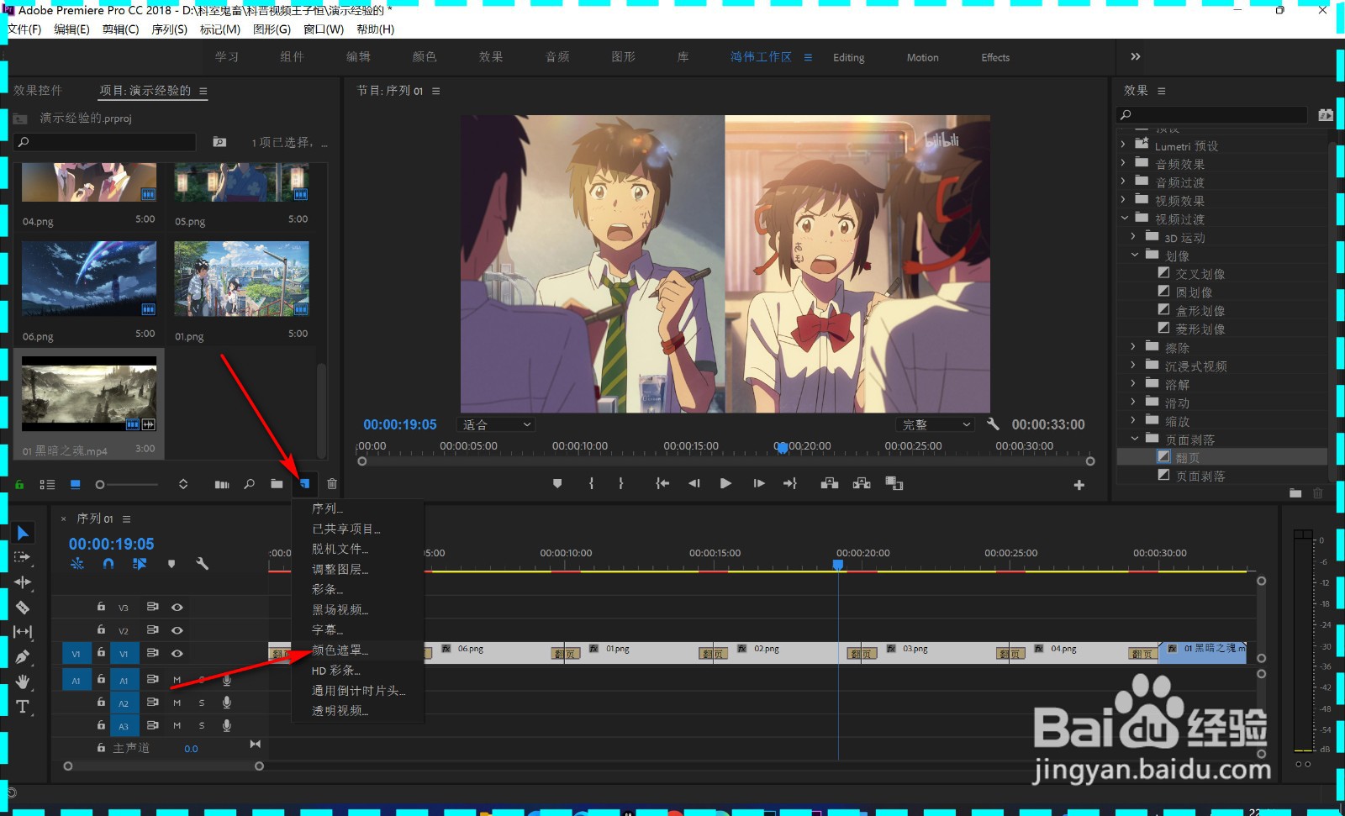Click accelerated effects filter icon in Effects panel

[1326, 114]
